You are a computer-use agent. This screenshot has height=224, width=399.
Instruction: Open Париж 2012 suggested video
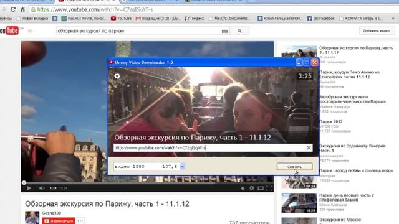331,121
